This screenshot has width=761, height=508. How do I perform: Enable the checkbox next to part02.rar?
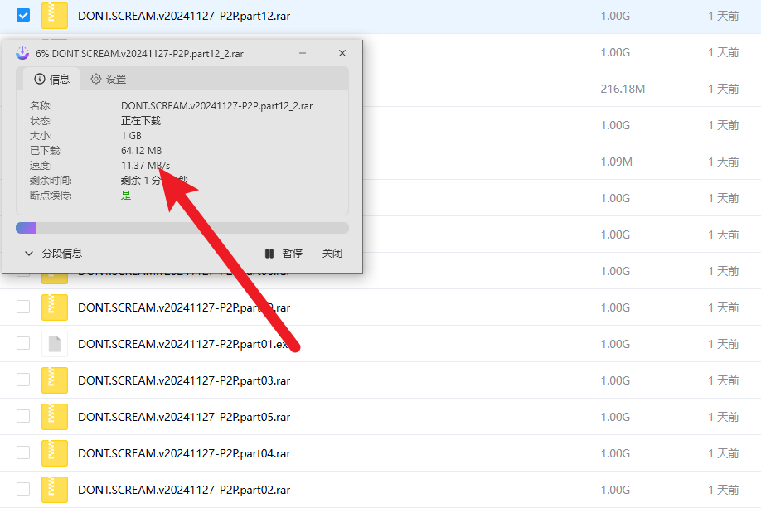coord(22,490)
